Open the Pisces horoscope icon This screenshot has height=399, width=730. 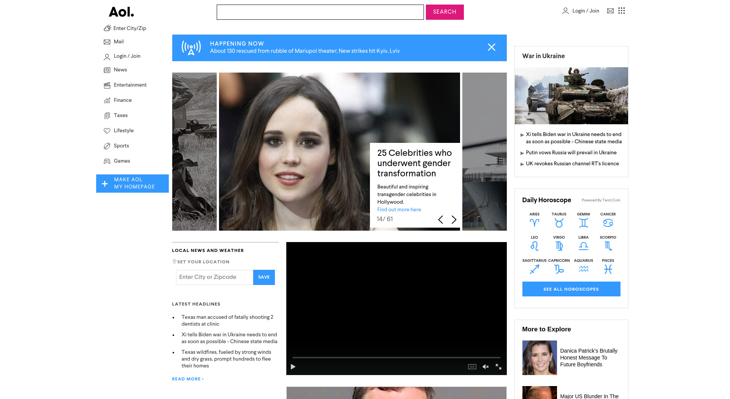tap(608, 269)
